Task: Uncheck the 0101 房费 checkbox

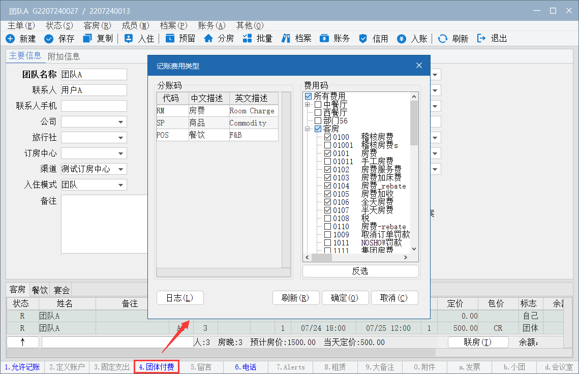Action: pyautogui.click(x=327, y=153)
